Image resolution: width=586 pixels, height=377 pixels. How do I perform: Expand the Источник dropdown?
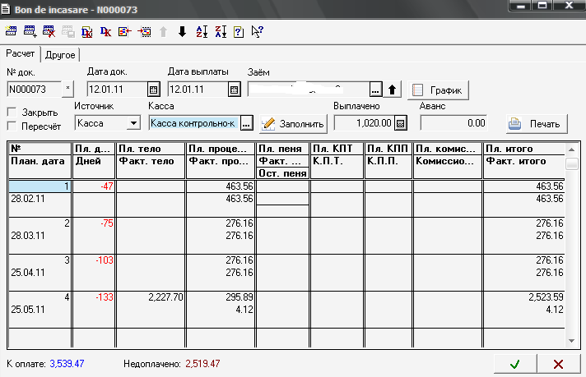[x=133, y=123]
